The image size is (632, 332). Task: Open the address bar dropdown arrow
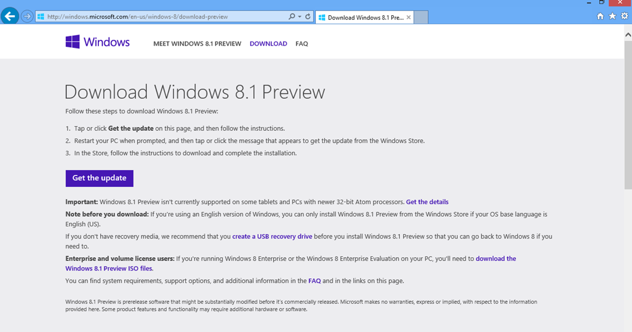tap(299, 17)
